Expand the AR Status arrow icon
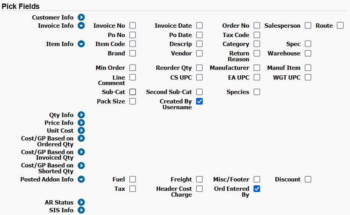The height and width of the screenshot is (215, 350). pyautogui.click(x=81, y=202)
